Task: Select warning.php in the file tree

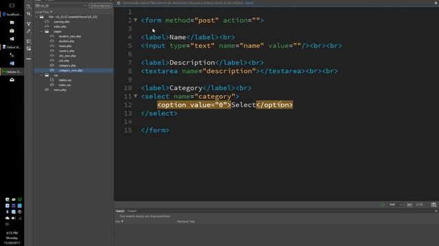Action: (x=62, y=22)
